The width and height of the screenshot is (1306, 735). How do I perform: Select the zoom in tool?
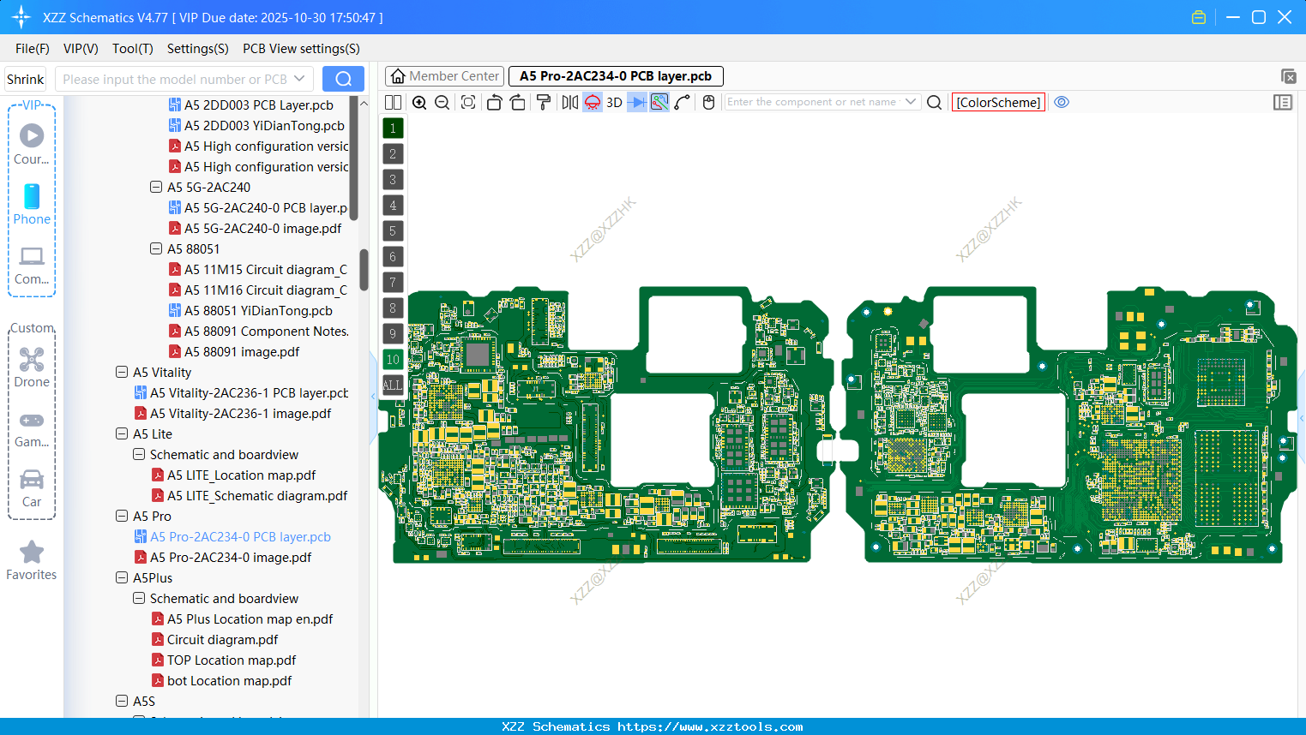(419, 102)
